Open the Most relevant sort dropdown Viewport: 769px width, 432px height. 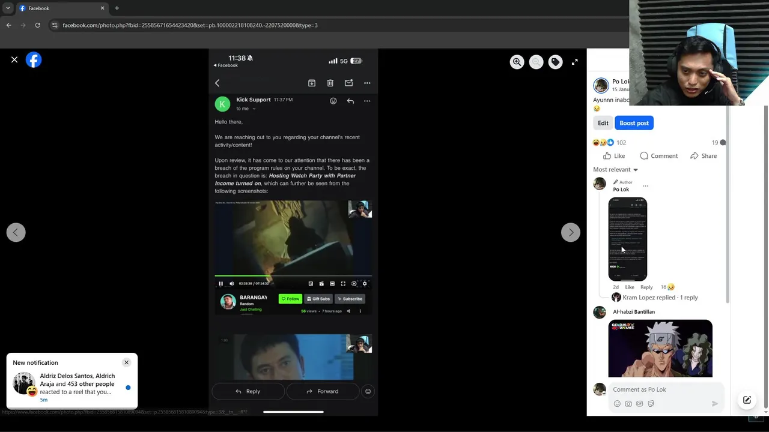[x=615, y=170]
